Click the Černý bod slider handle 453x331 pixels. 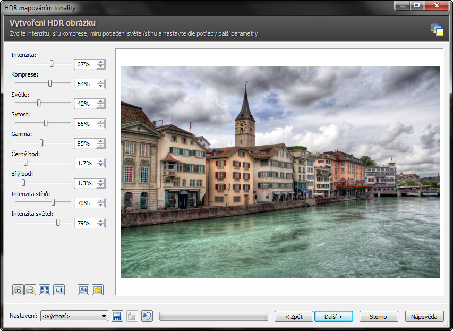tap(25, 163)
